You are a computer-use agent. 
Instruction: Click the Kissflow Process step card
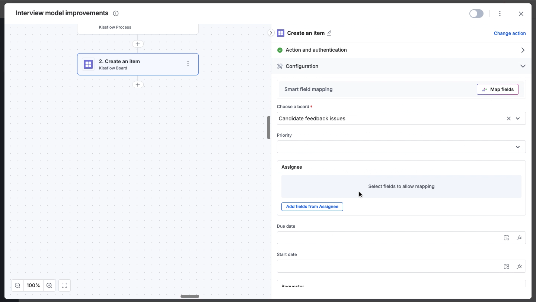coord(138,29)
